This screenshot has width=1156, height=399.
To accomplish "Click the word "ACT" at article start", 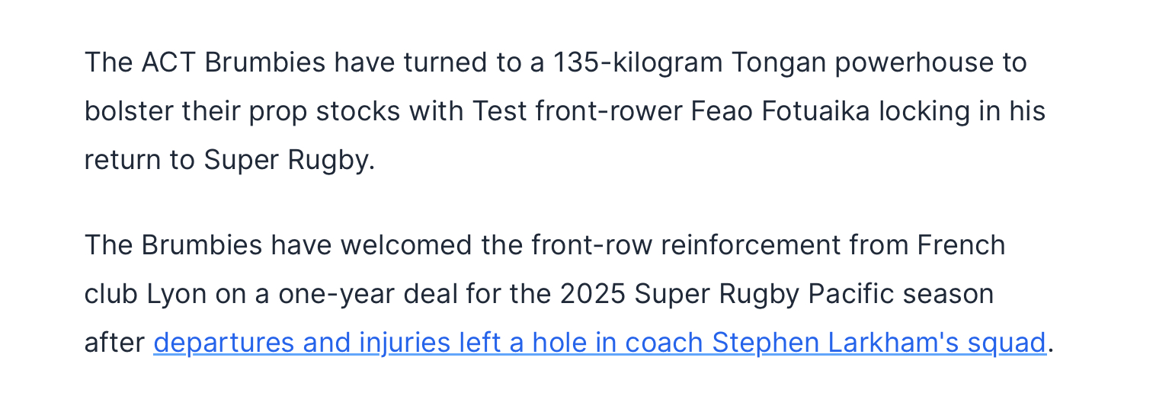I will [168, 62].
